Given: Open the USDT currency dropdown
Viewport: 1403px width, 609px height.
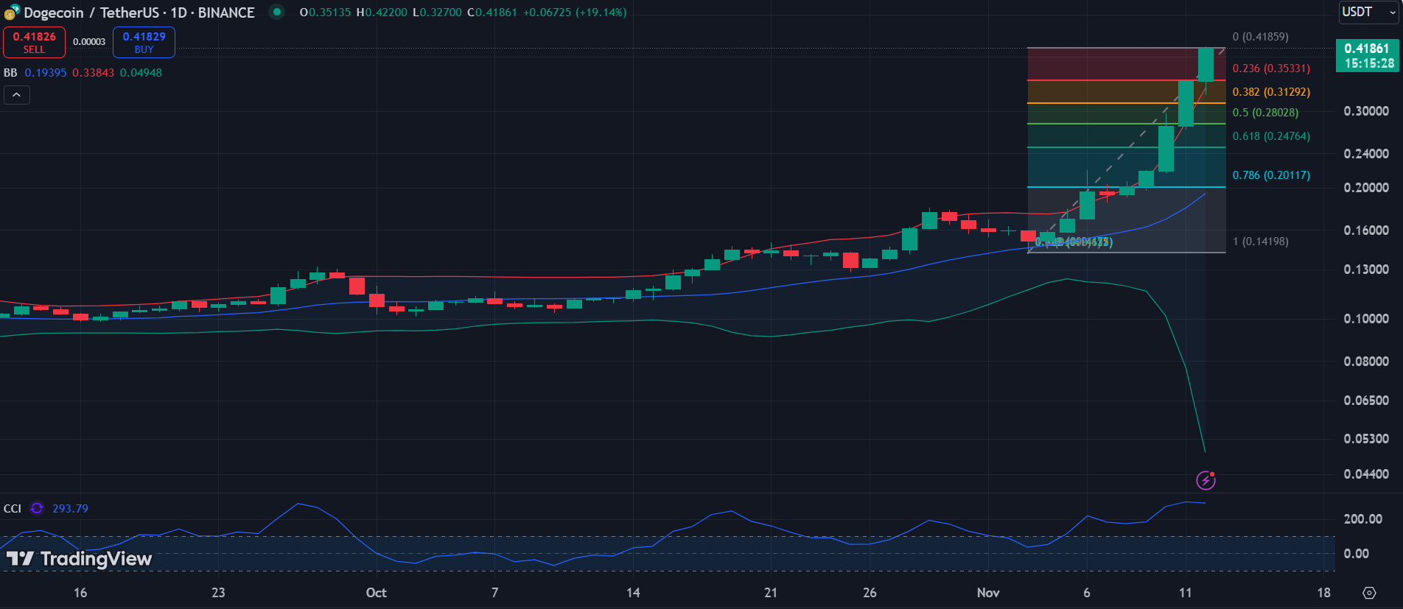Looking at the screenshot, I should click(x=1368, y=12).
